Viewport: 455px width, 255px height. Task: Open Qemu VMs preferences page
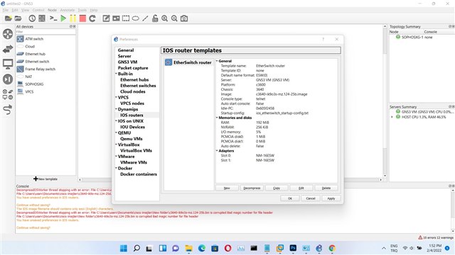click(131, 139)
